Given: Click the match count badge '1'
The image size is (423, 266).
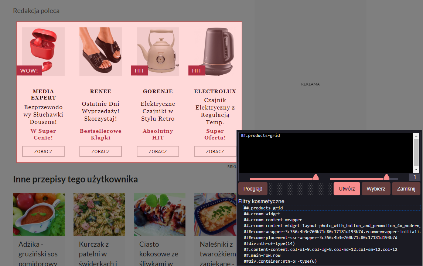Looking at the screenshot, I should [415, 177].
